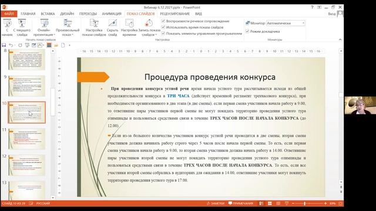This screenshot has width=376, height=211.
Task: Click the zoom slider handle
Action: (305, 203)
